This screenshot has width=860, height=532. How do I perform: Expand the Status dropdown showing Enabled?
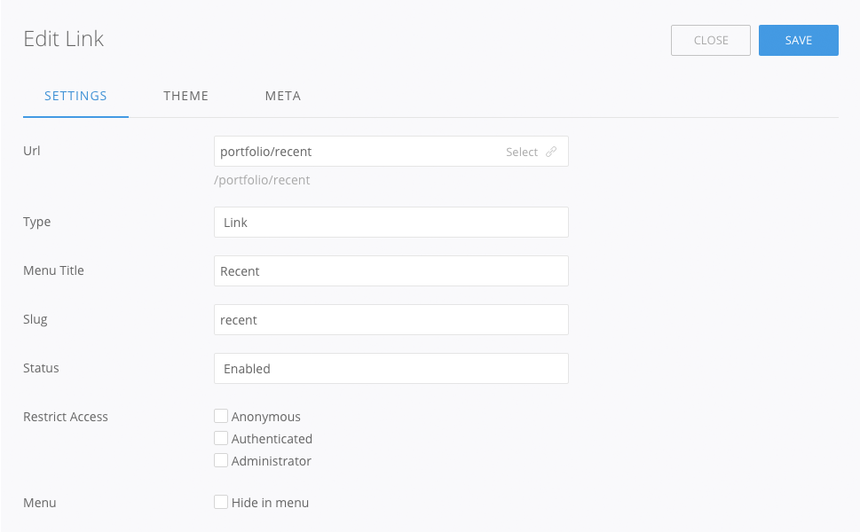click(x=391, y=369)
